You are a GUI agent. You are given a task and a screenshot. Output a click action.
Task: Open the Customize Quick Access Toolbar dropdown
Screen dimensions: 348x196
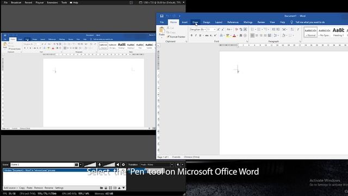coord(179,16)
